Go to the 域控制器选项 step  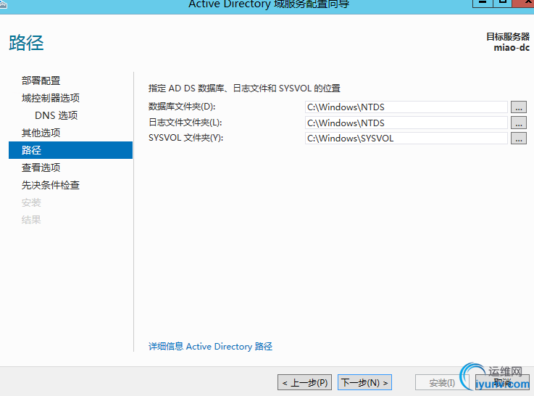pyautogui.click(x=51, y=98)
